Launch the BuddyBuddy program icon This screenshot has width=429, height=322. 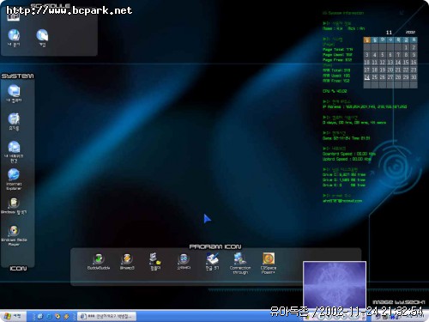point(99,261)
